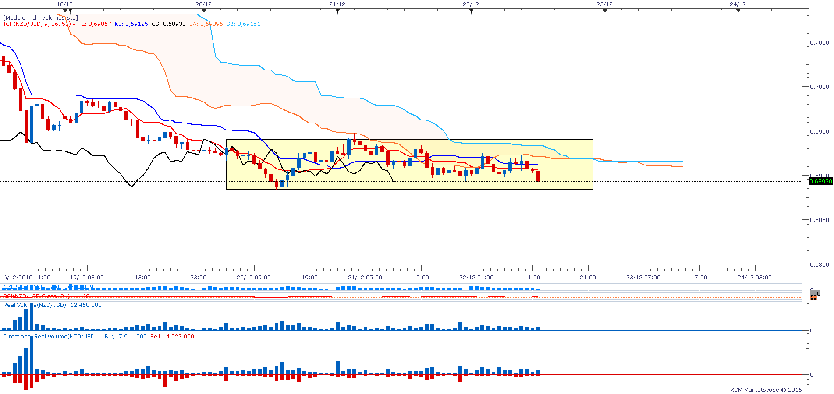Click the 'Buy: 7 941 000' value
Image resolution: width=834 pixels, height=394 pixels.
[126, 337]
